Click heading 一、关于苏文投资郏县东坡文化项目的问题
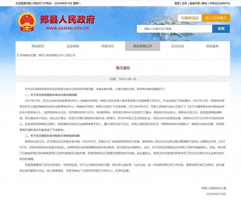 click(x=51, y=95)
